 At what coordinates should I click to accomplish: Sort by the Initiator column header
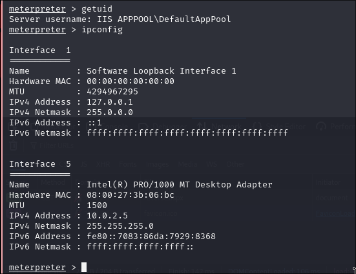pos(328,182)
